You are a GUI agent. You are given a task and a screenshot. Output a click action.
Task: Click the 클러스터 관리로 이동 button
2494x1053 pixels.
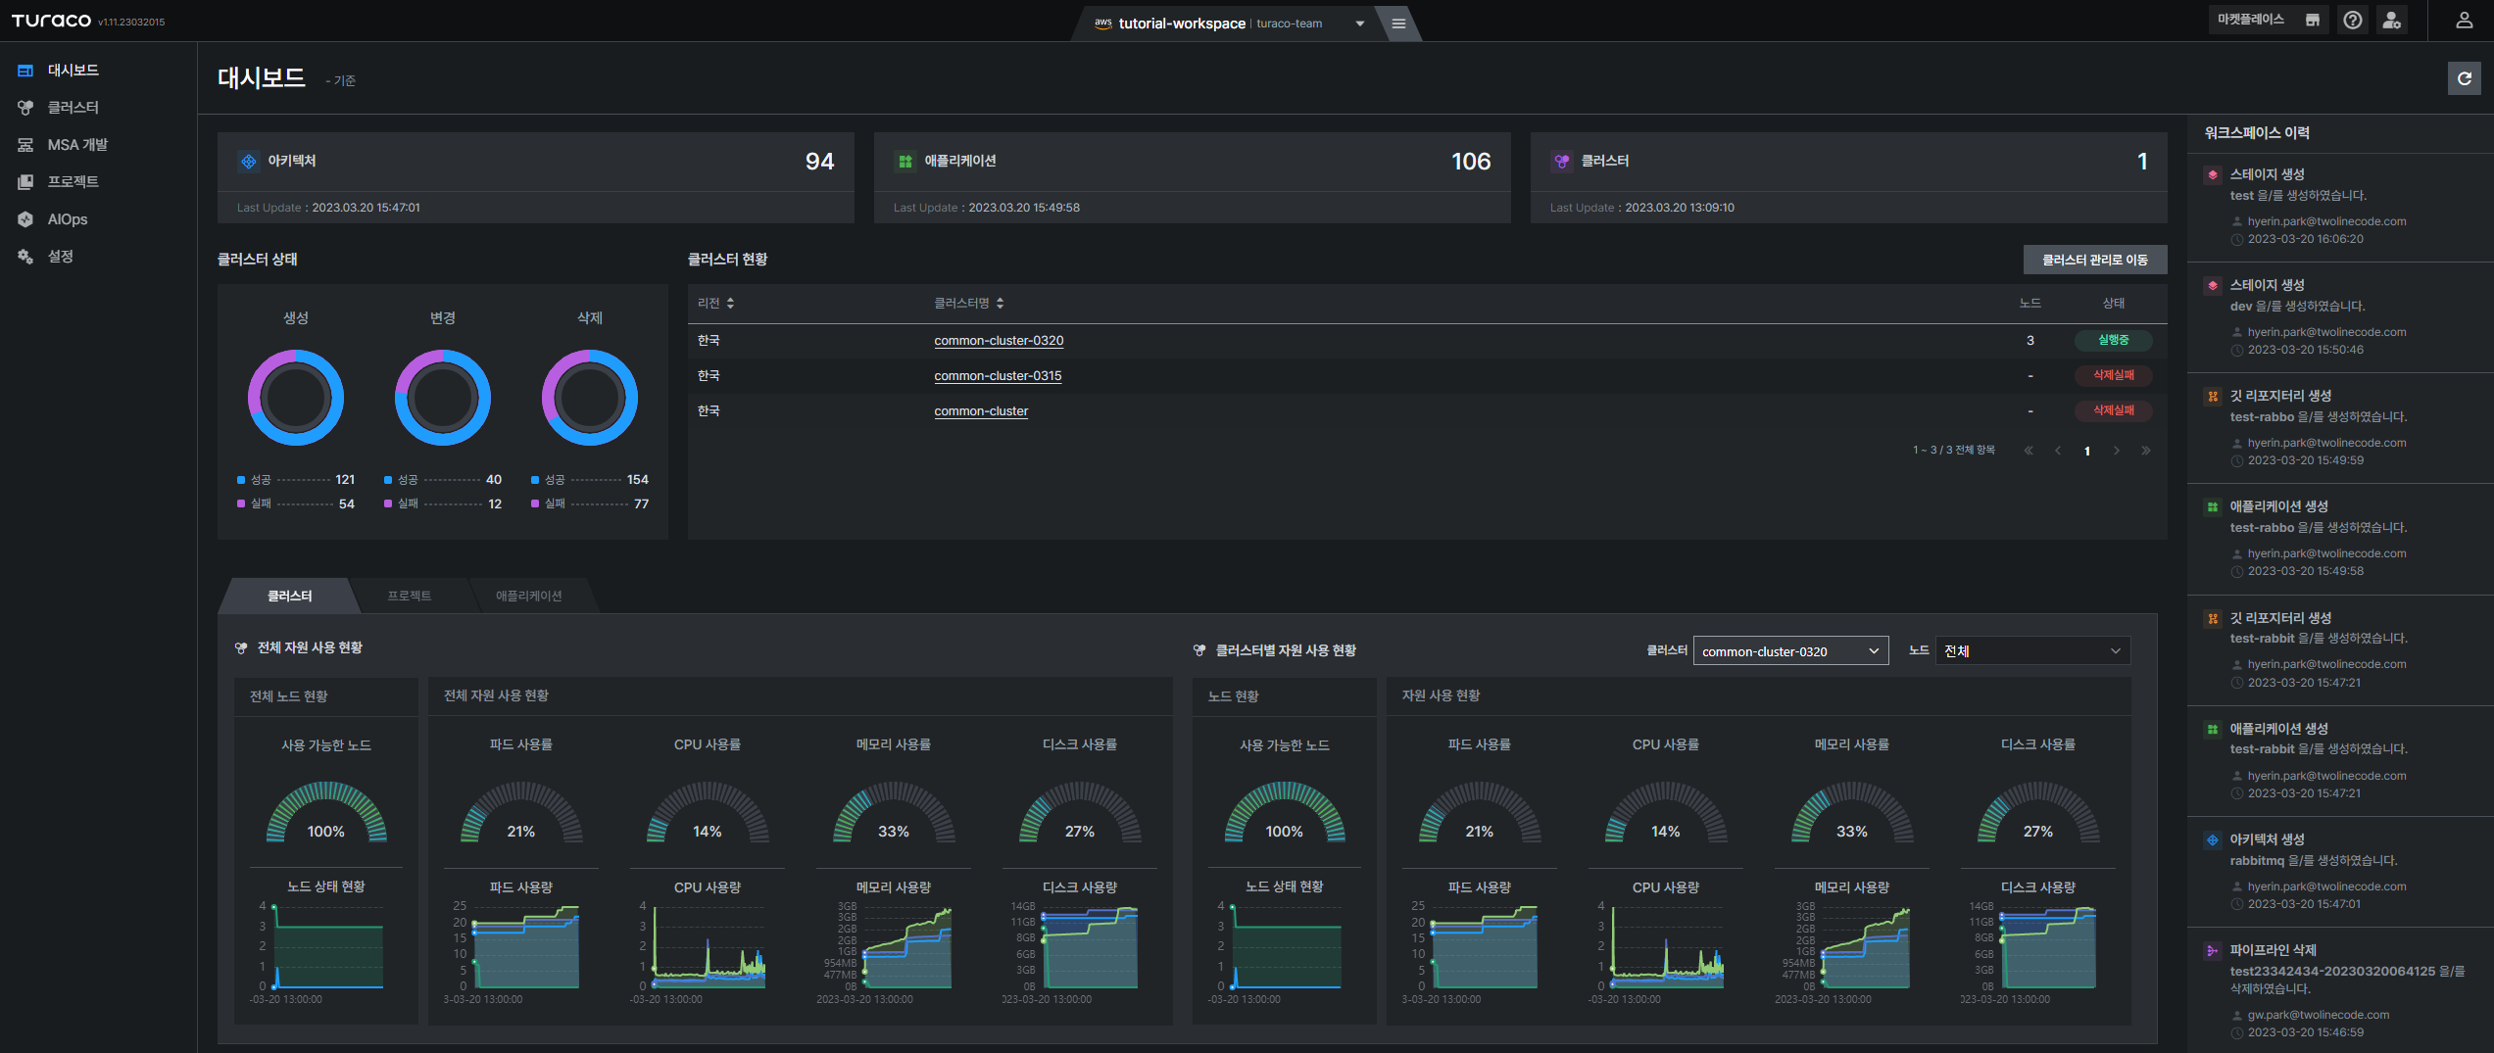click(2094, 260)
